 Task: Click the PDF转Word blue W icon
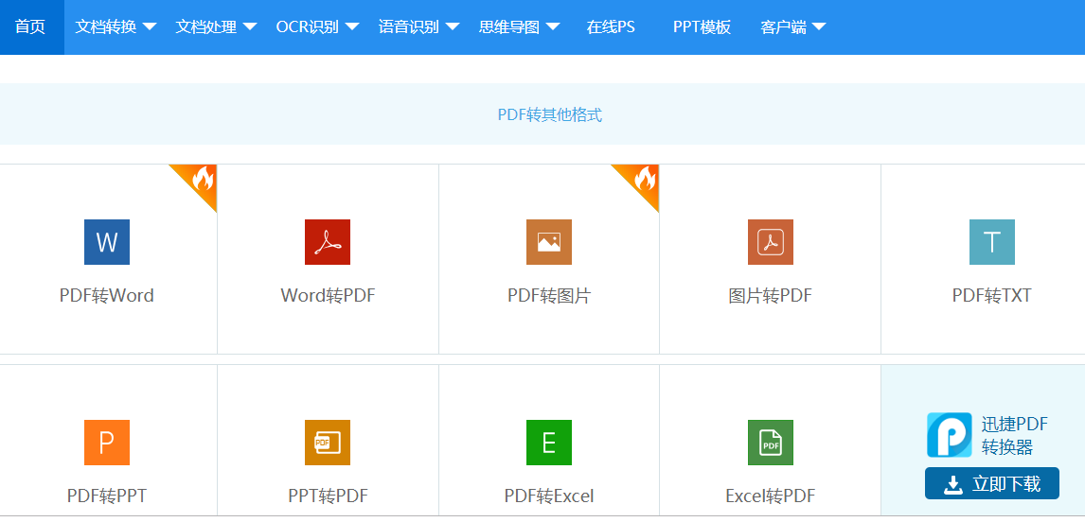107,242
